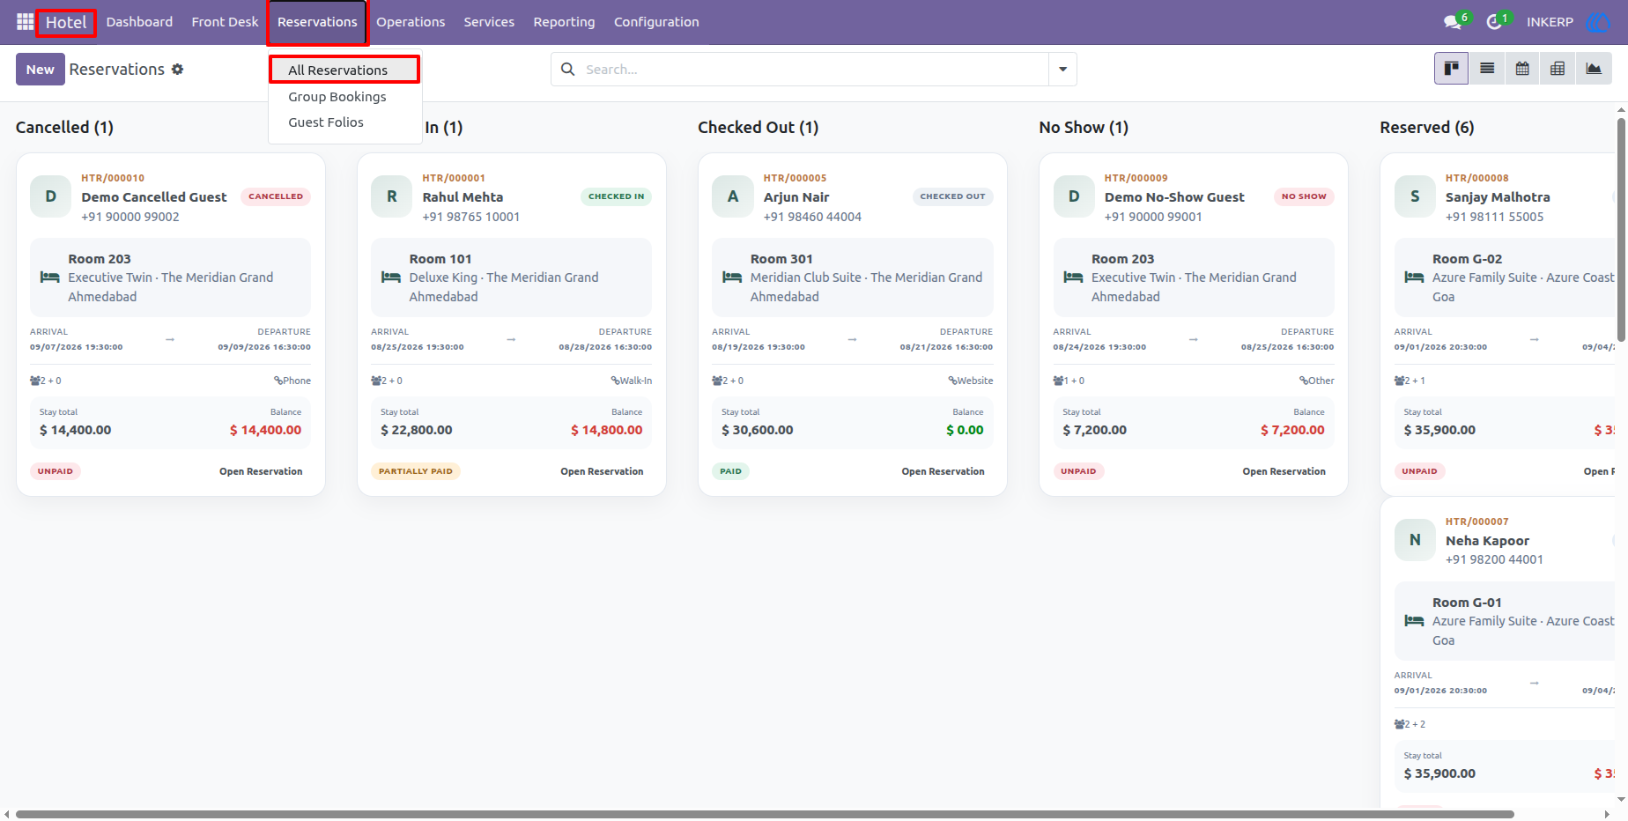The image size is (1628, 821).
Task: Open the conversations chat icon
Action: coord(1453,21)
